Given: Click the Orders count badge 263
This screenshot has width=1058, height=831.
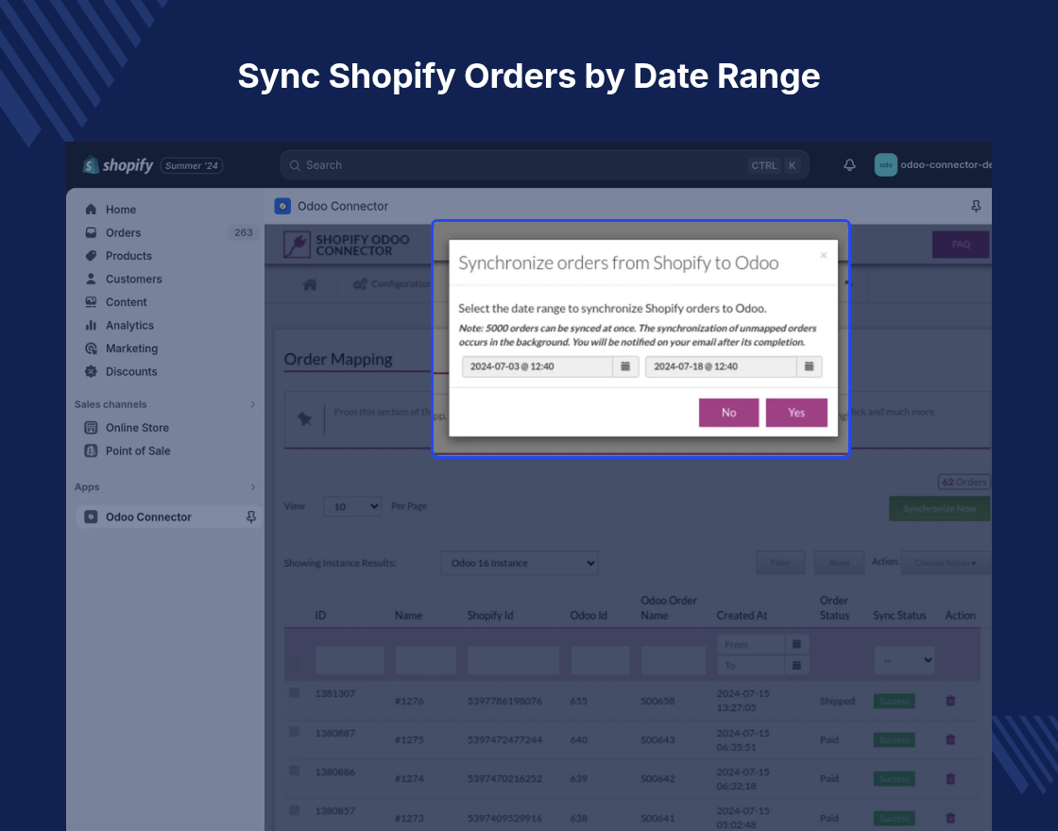Looking at the screenshot, I should tap(244, 232).
